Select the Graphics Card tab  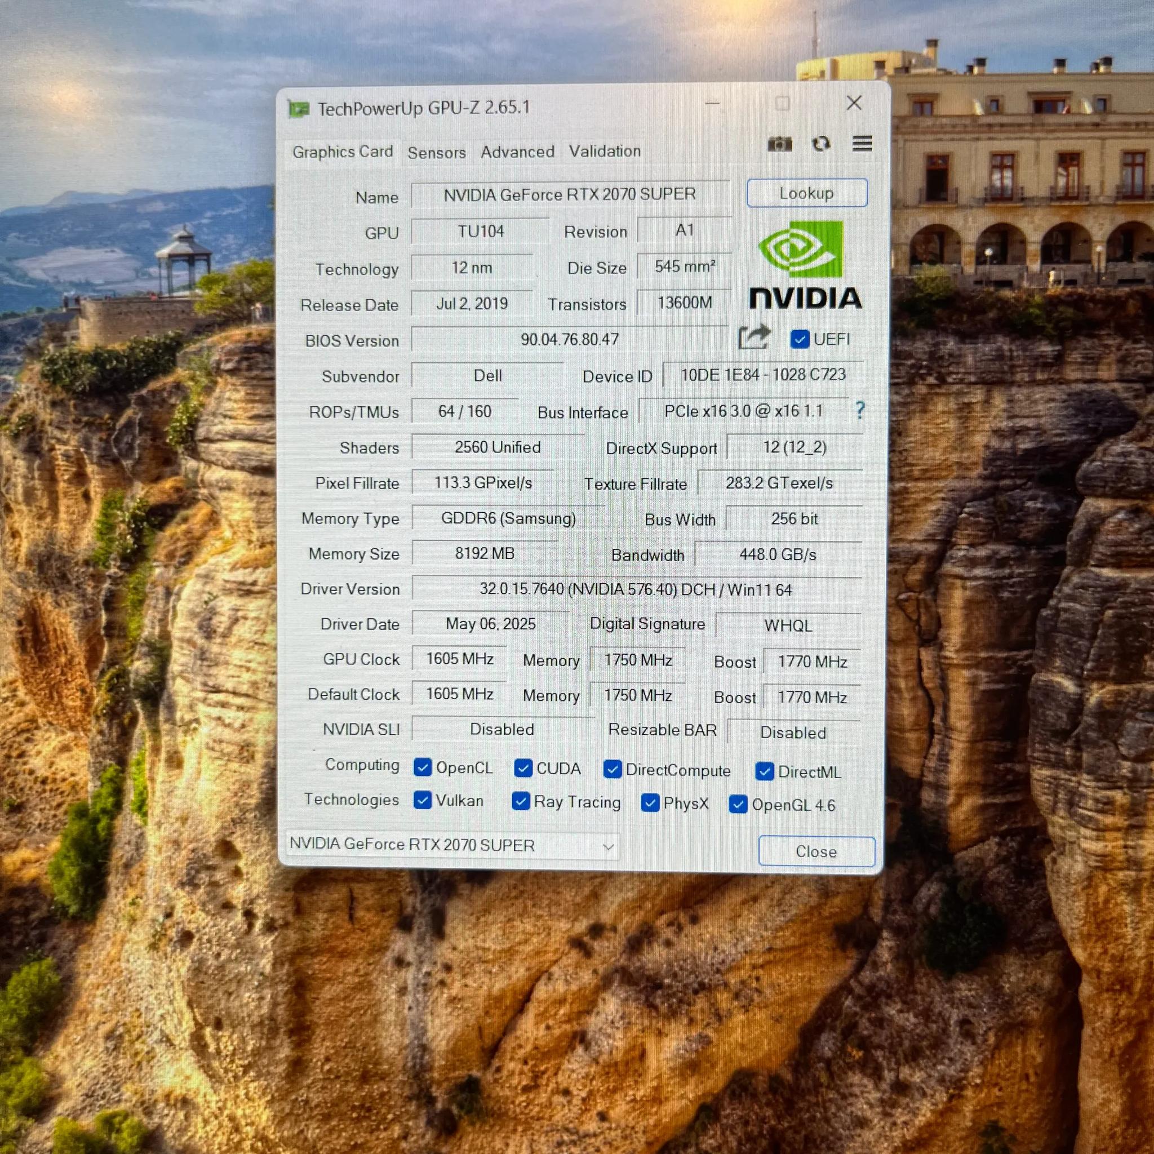pos(342,152)
